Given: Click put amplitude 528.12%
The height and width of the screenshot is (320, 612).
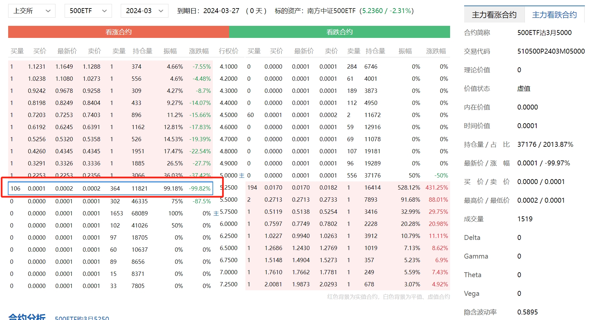Looking at the screenshot, I should pyautogui.click(x=409, y=188).
